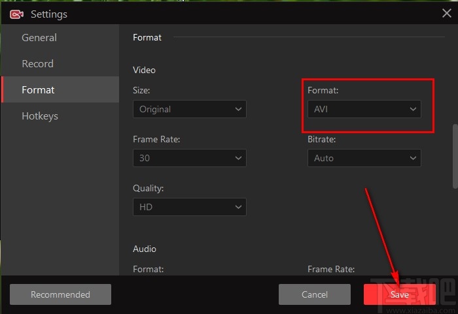Open the Bitrate dropdown set to Auto
This screenshot has width=458, height=314.
coord(364,158)
